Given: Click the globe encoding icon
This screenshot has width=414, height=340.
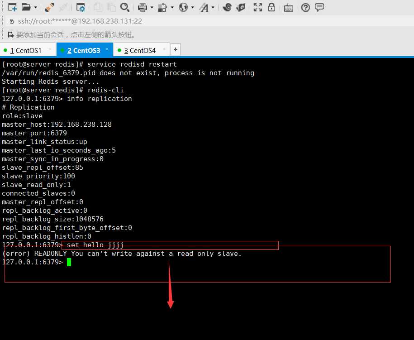Looking at the screenshot, I should coord(183,7).
